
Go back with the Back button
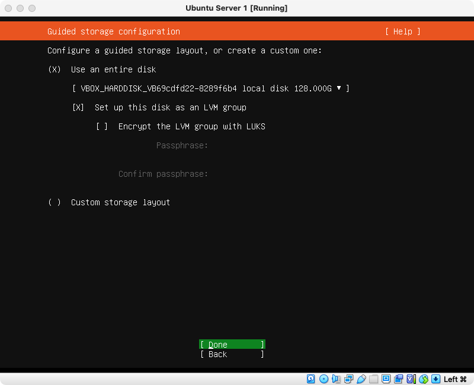[232, 354]
